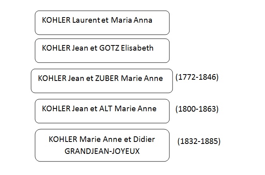Click KOHLER in the GOTZ Elisabeth box
Screen dimensions: 265x175
[x=56, y=48]
